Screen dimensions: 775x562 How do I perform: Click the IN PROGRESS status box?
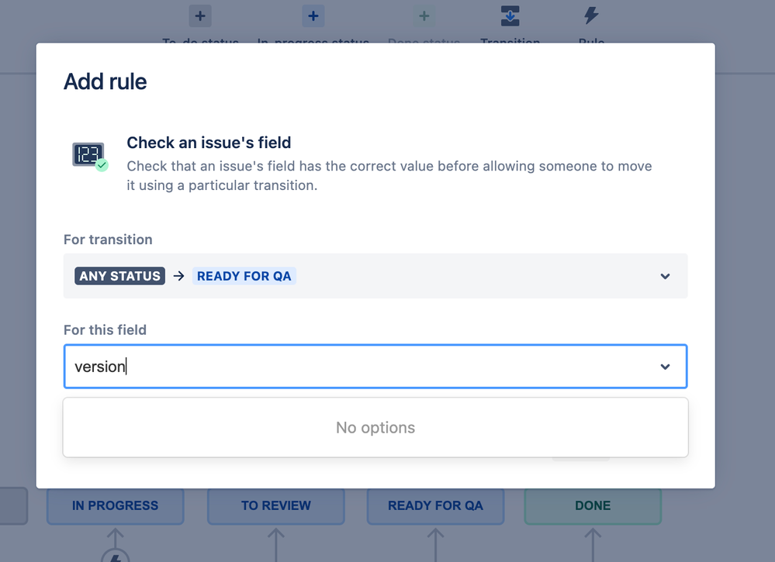click(x=115, y=505)
